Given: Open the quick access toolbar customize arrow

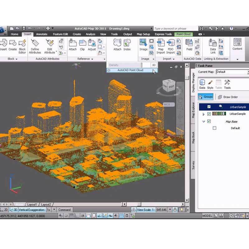Looking at the screenshot, I should (x=53, y=28).
